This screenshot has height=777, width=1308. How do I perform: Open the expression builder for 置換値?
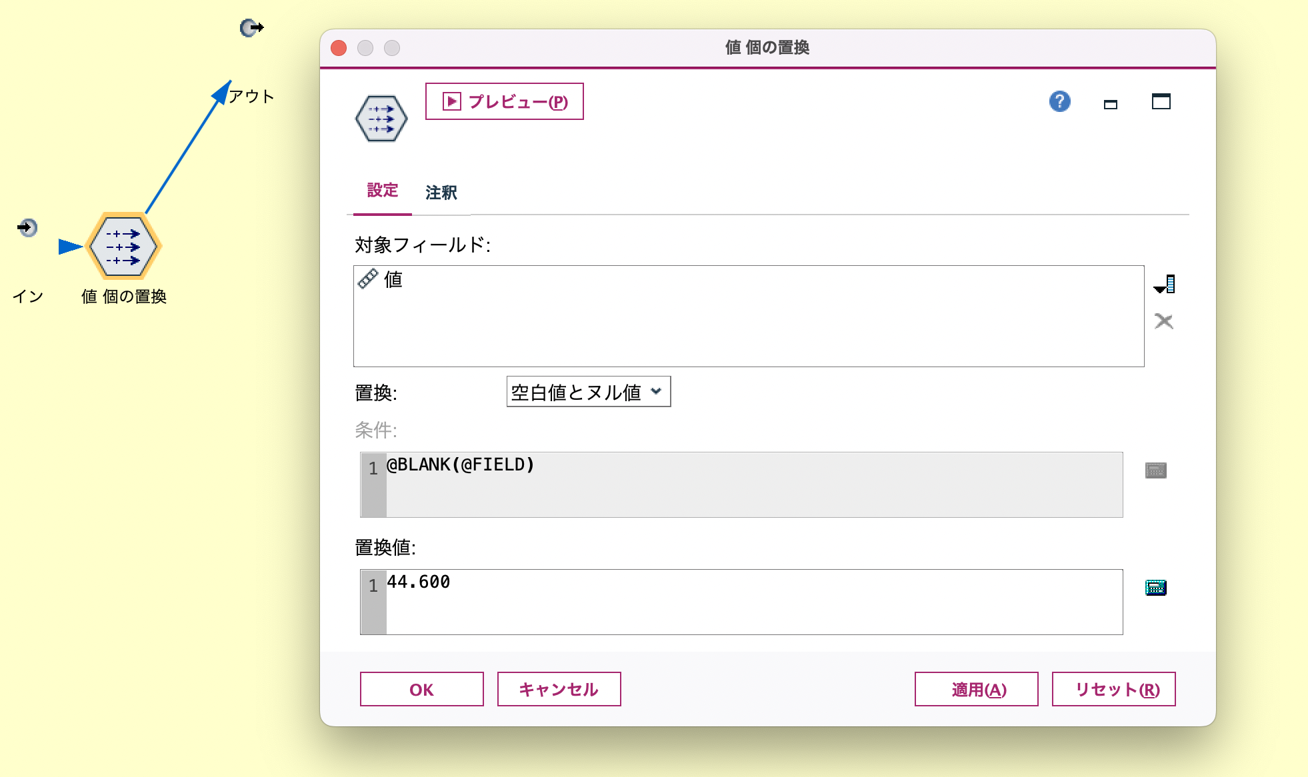tap(1156, 587)
